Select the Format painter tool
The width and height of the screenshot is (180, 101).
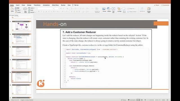point(18,12)
